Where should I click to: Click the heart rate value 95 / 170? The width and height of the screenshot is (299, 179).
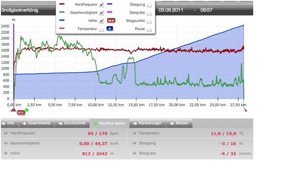(98, 133)
